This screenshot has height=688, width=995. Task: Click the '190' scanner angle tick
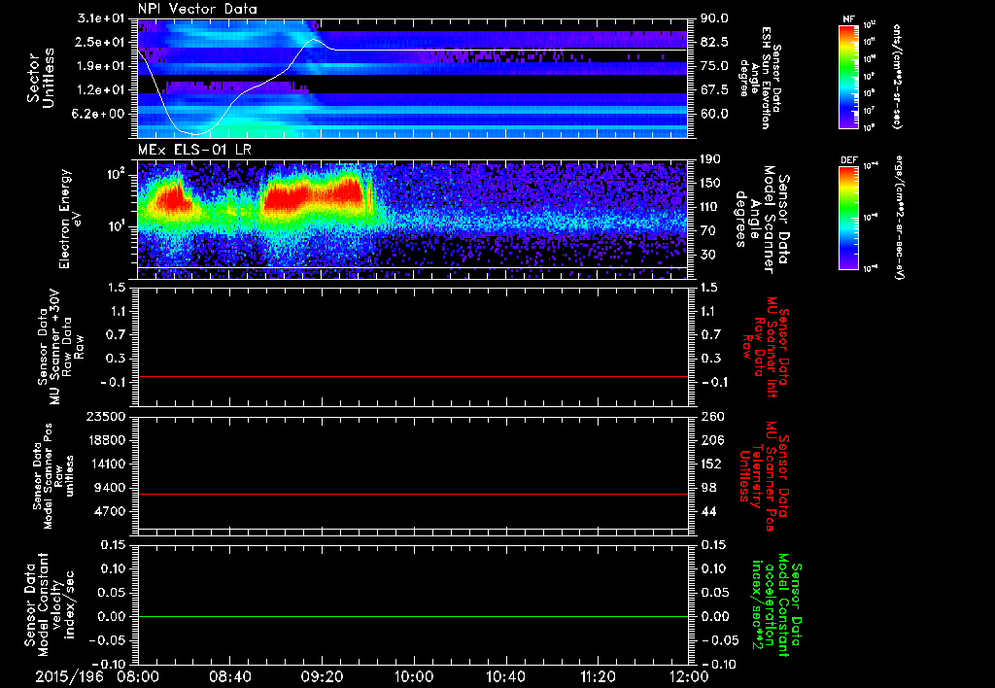[x=711, y=159]
